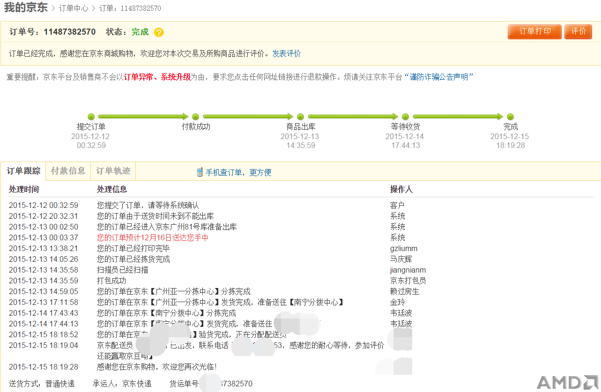Click the 订单打印 button

534,32
